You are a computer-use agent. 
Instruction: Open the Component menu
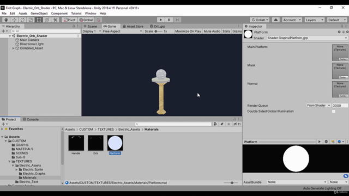[x=59, y=14]
